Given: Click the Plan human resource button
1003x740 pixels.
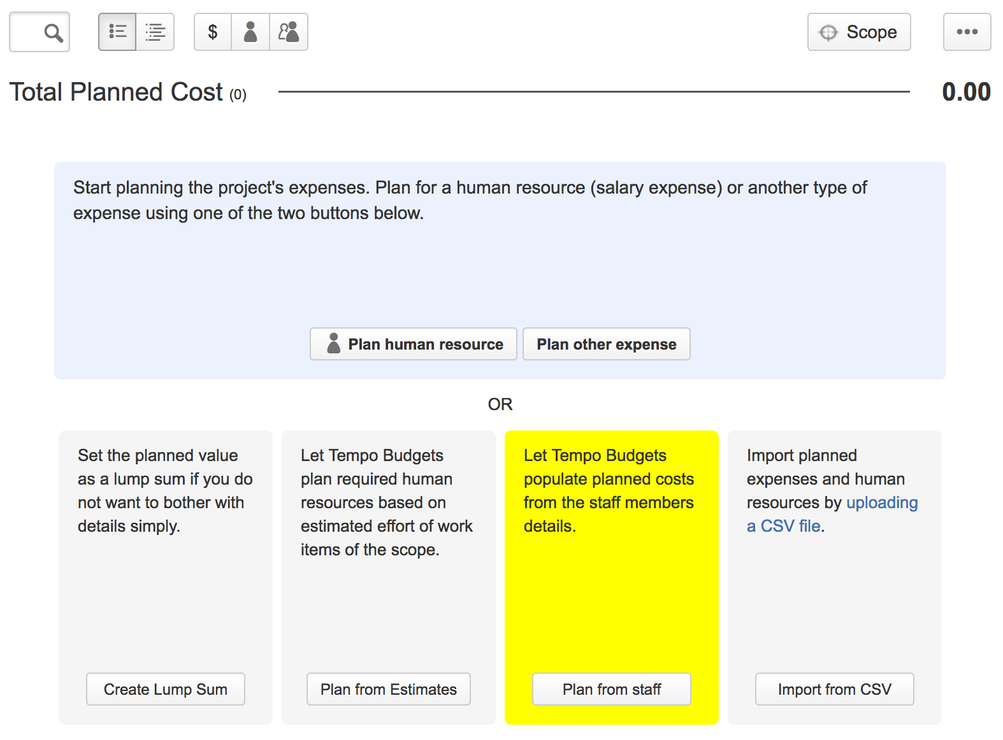Looking at the screenshot, I should click(413, 344).
